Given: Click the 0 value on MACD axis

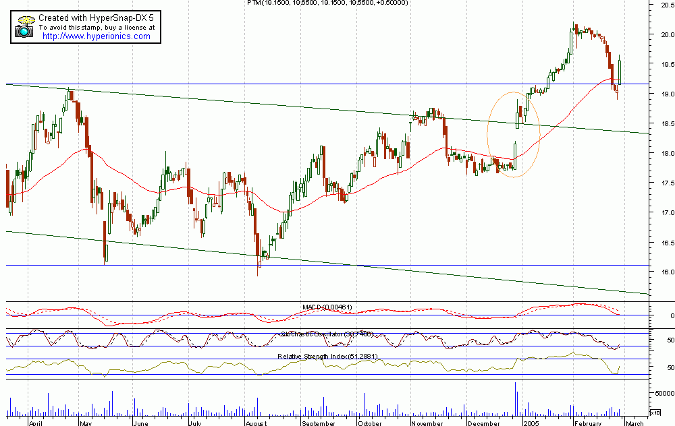Looking at the screenshot, I should (672, 316).
